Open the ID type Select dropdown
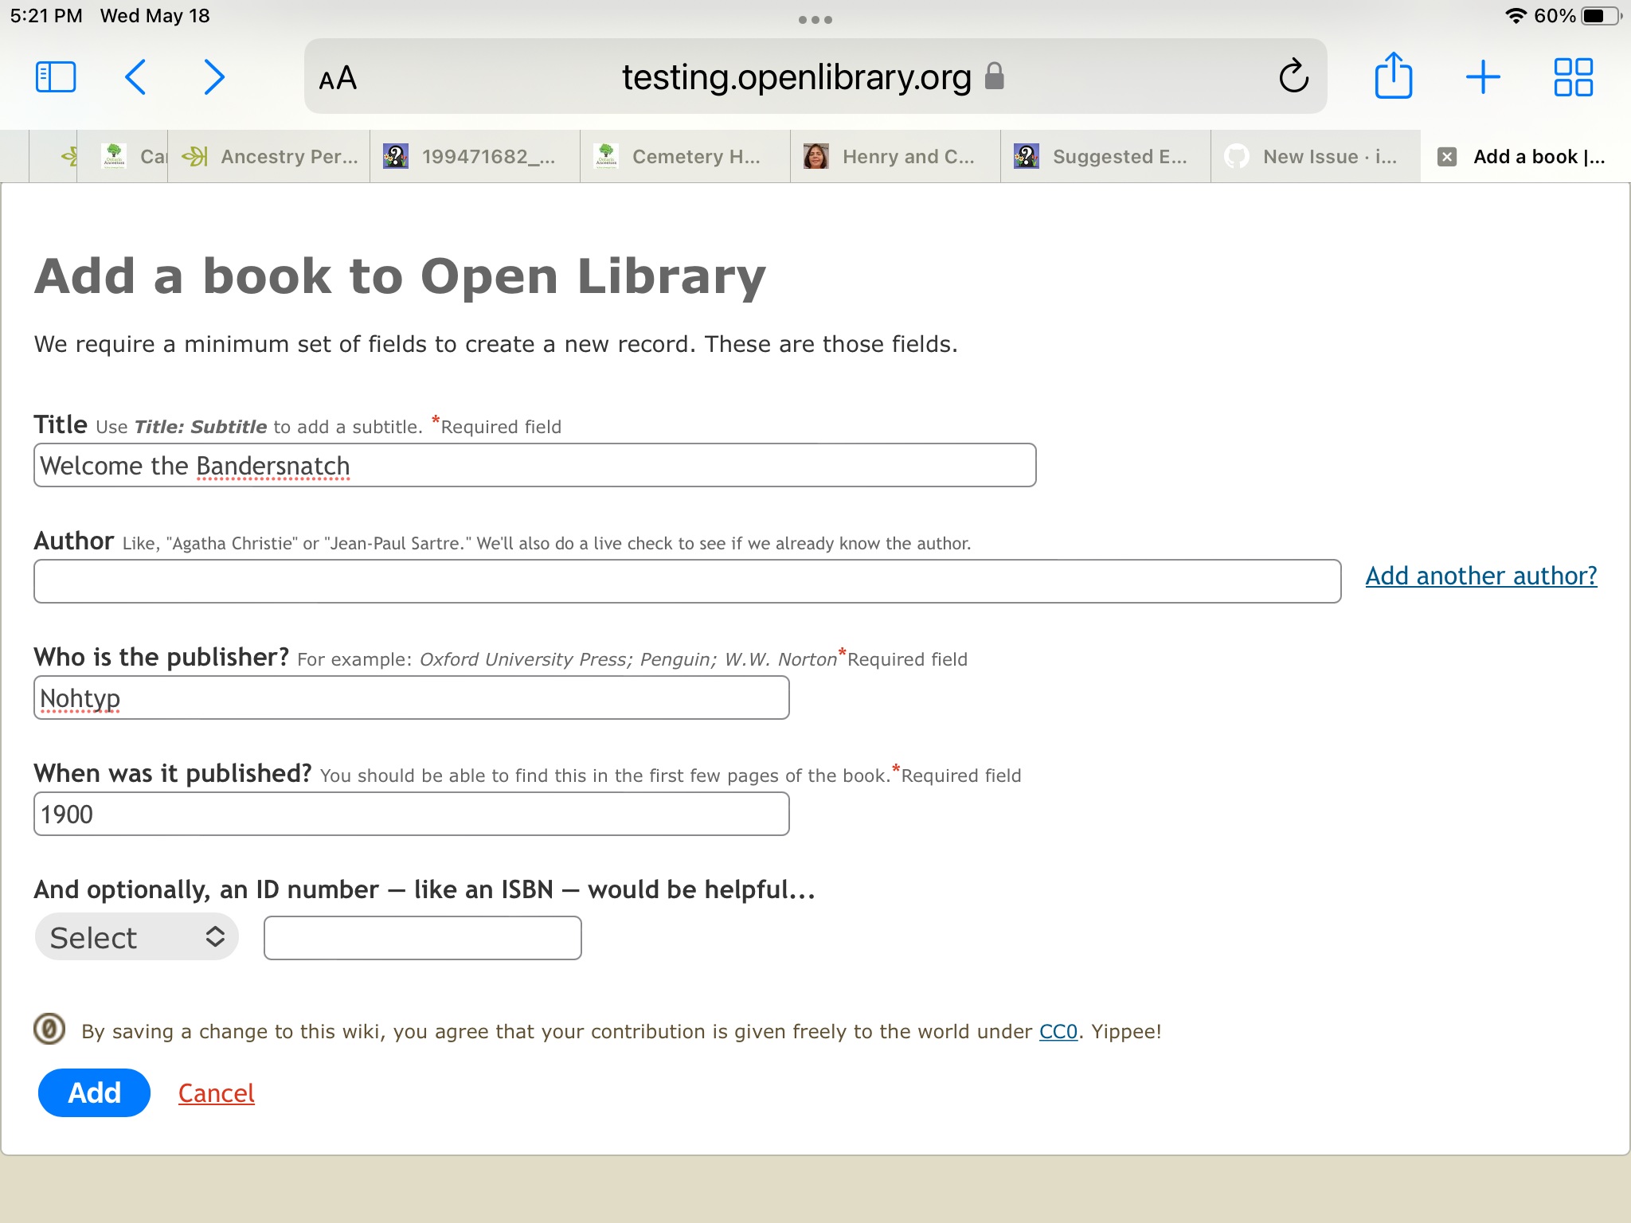The image size is (1631, 1223). click(x=137, y=937)
